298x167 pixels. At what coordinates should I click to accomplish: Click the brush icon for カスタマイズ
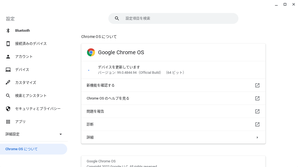point(8,82)
